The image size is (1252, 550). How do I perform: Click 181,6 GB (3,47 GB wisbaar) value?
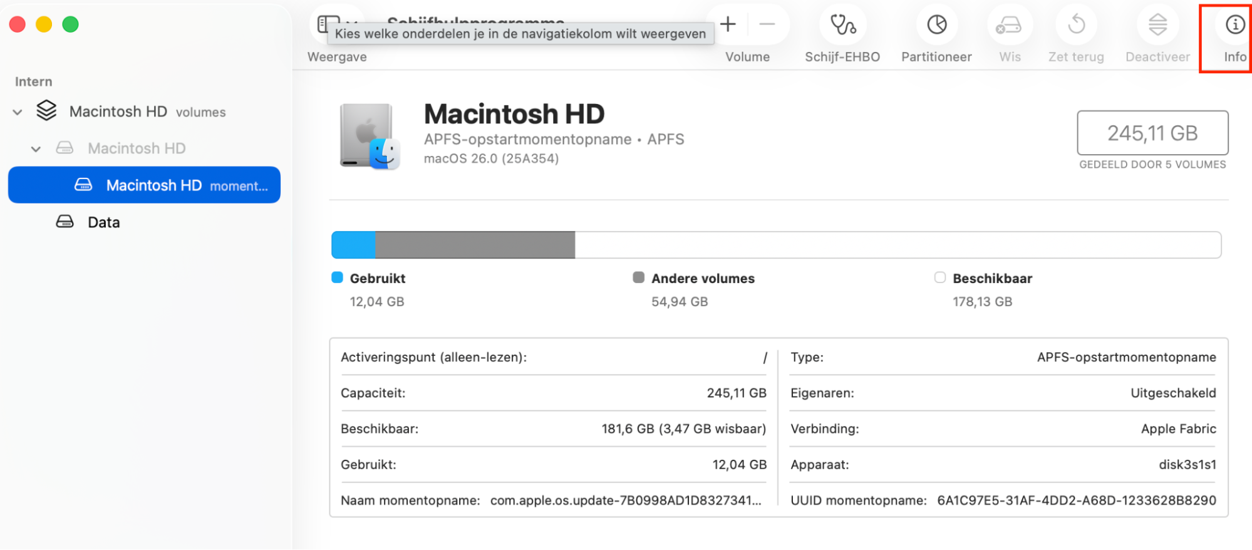coord(684,428)
